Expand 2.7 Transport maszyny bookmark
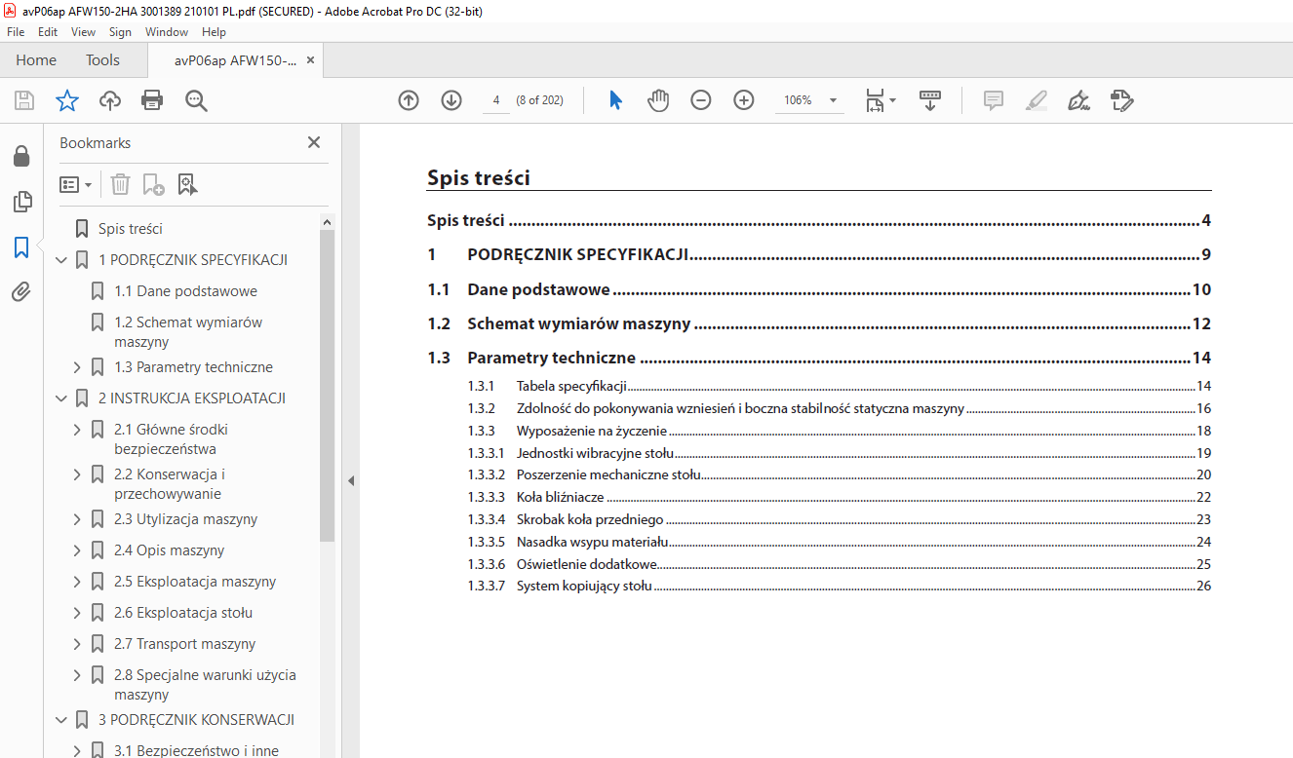Screen dimensions: 1293x758 click(x=78, y=644)
